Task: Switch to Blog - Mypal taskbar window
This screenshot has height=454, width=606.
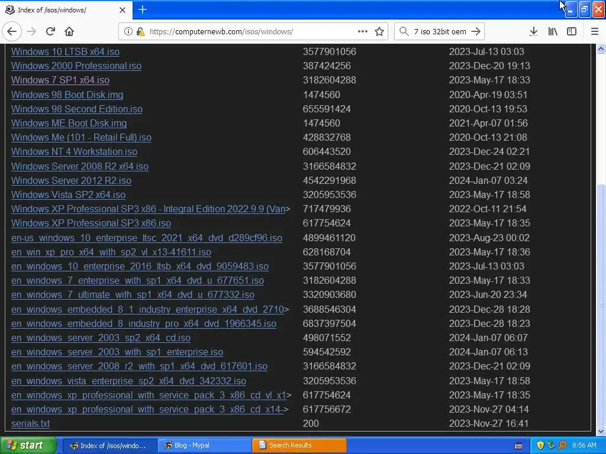Action: 204,446
